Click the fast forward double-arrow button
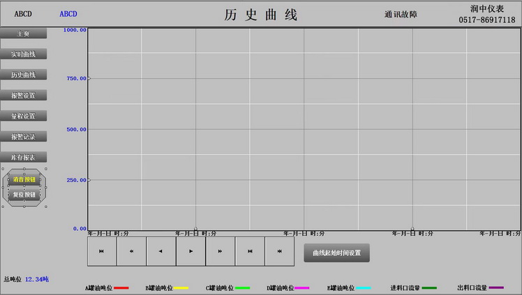Screen dimensions: 522x295 221,251
